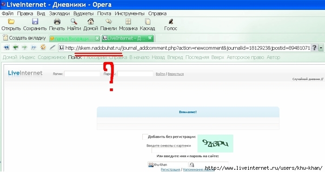Activate the Голос voice icon
Screen dimensions: 325x173
click(x=171, y=21)
